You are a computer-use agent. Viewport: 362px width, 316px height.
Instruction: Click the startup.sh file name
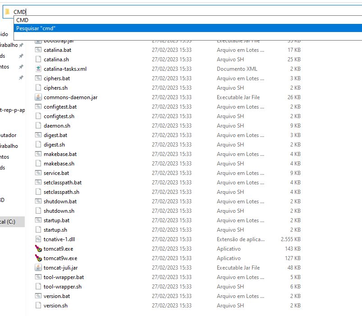point(55,230)
